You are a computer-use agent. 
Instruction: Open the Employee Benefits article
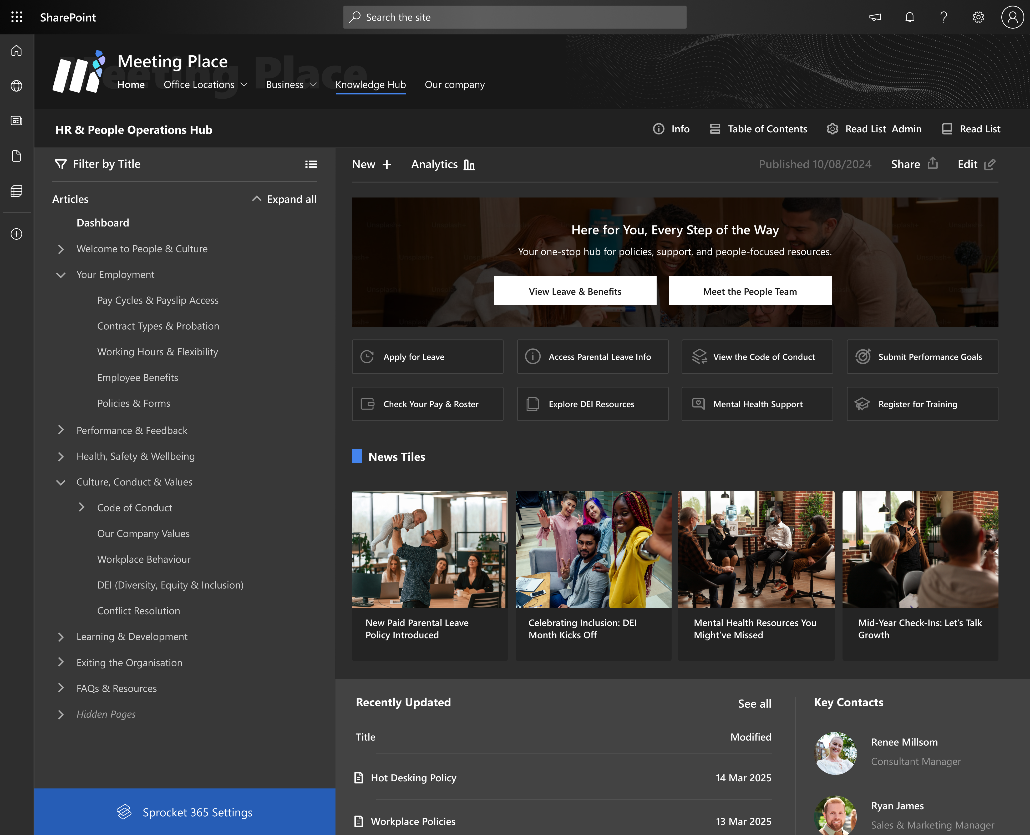(x=138, y=378)
